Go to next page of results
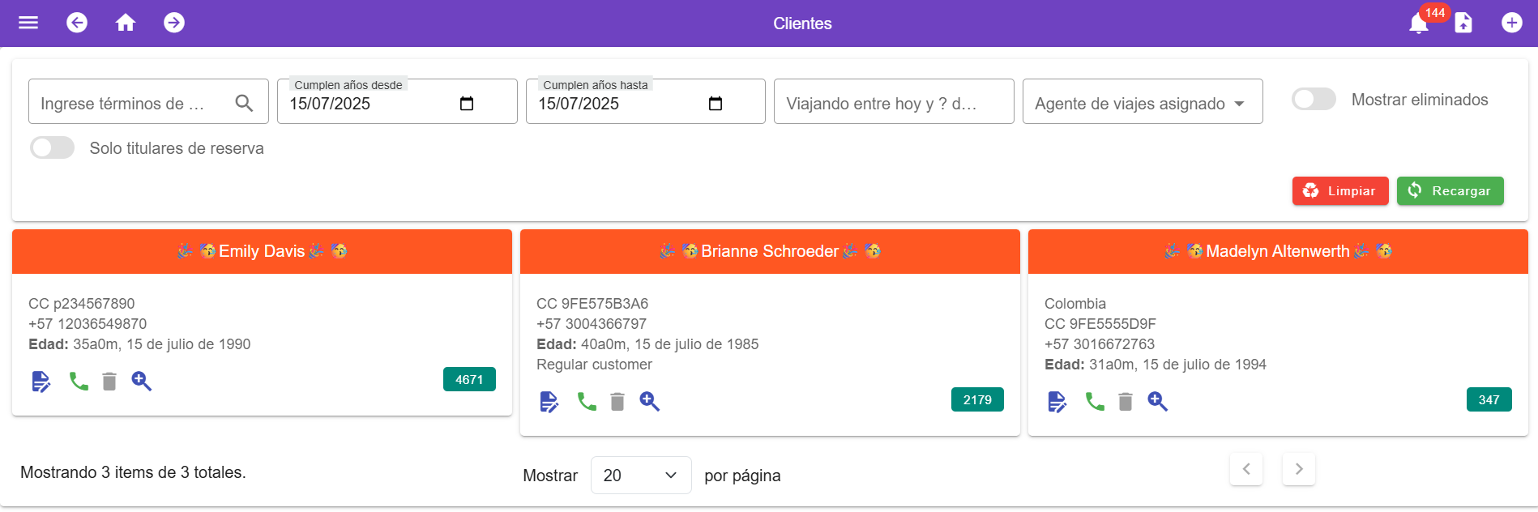This screenshot has width=1538, height=512. click(x=1298, y=469)
